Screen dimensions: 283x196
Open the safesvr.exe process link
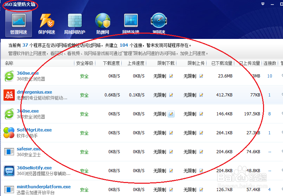28,149
